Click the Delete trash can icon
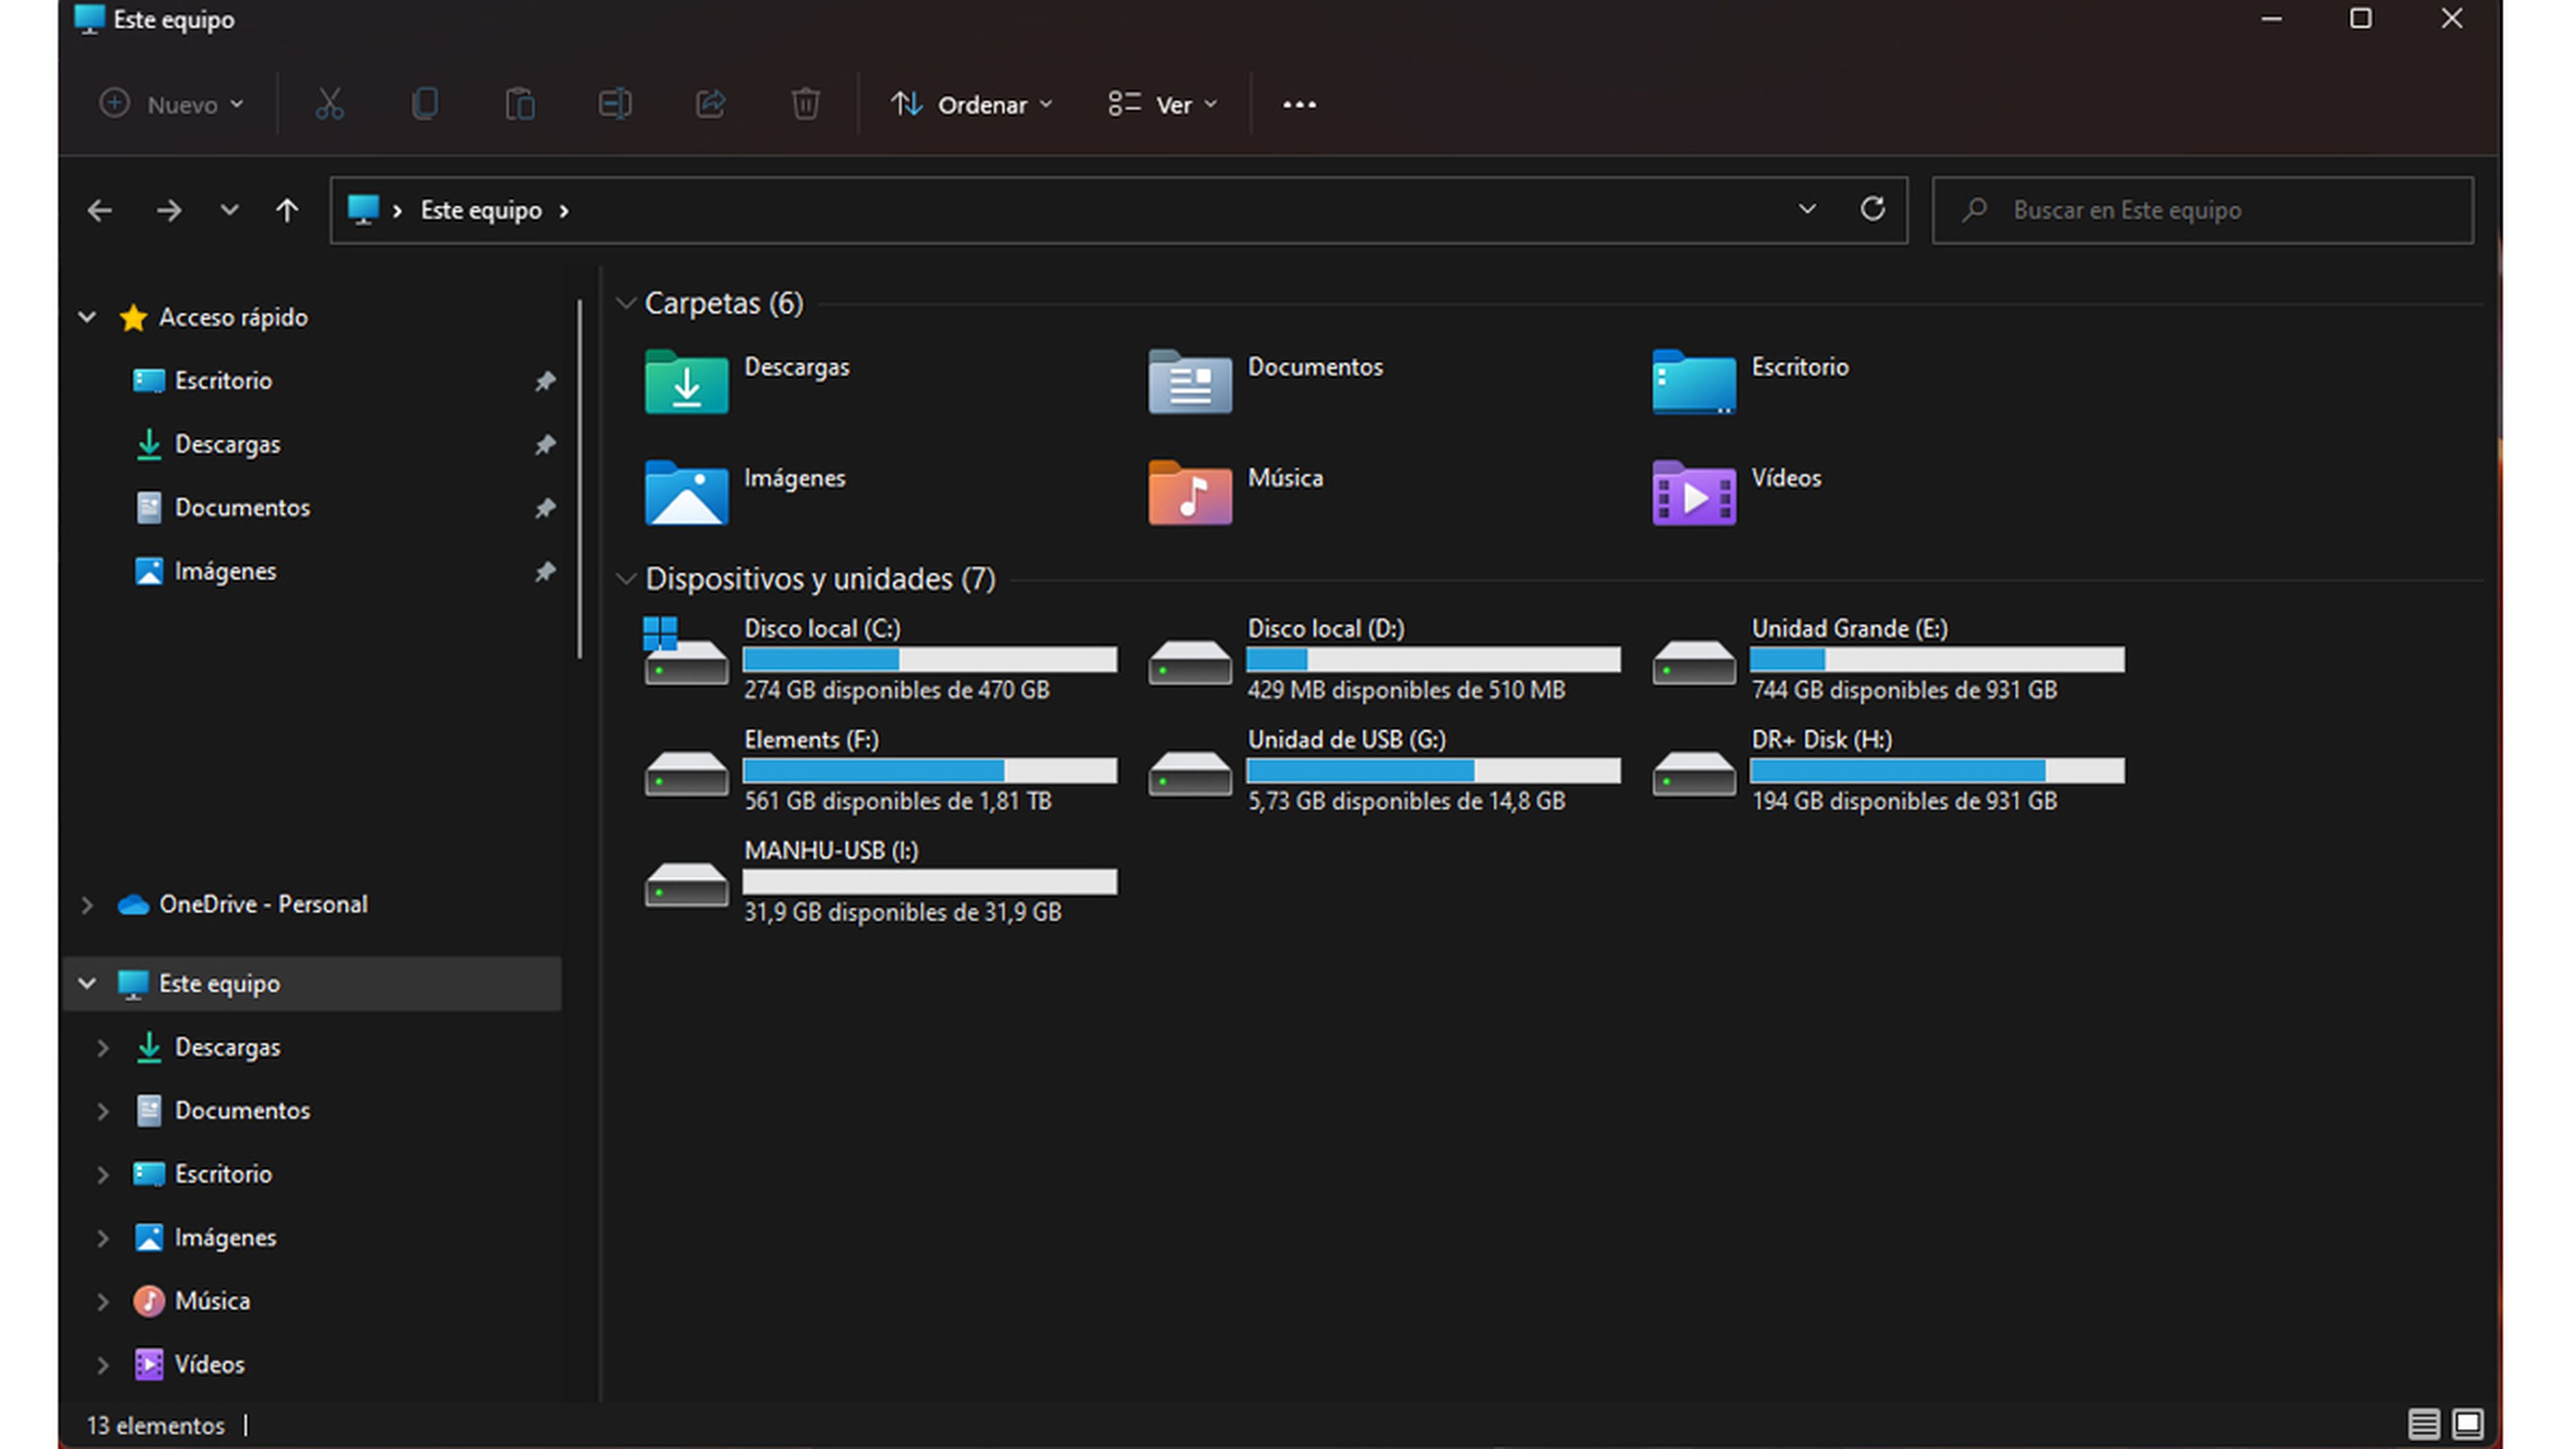 tap(805, 104)
